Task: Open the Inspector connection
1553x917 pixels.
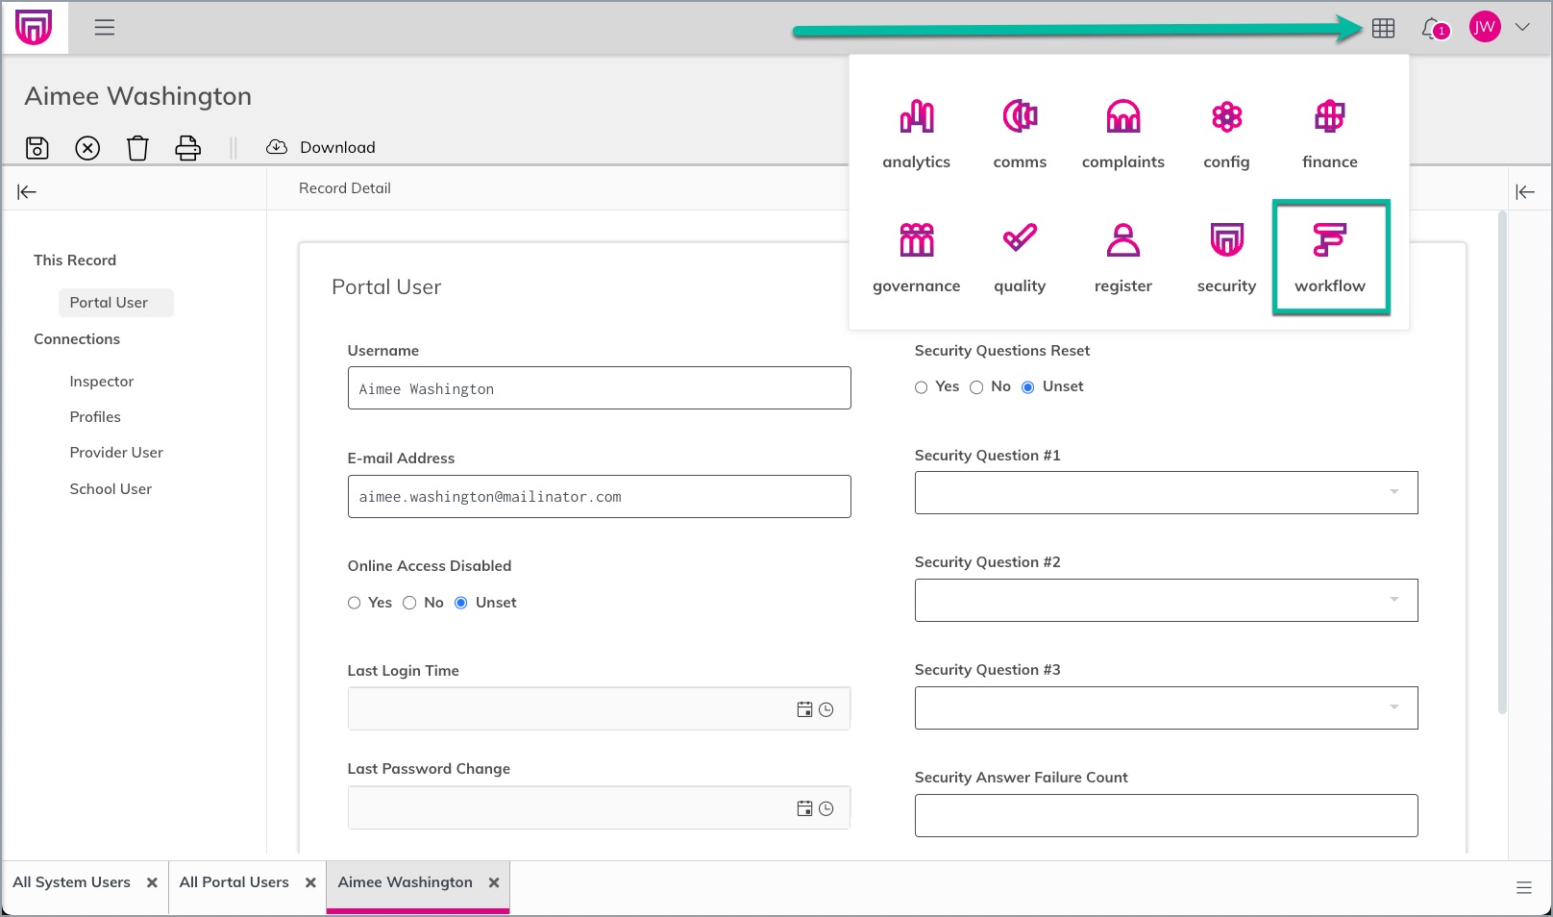Action: tap(102, 382)
